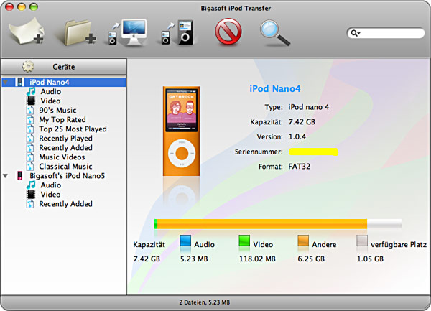Click the gear icon beside Geräte
This screenshot has height=311, width=431.
pos(28,67)
